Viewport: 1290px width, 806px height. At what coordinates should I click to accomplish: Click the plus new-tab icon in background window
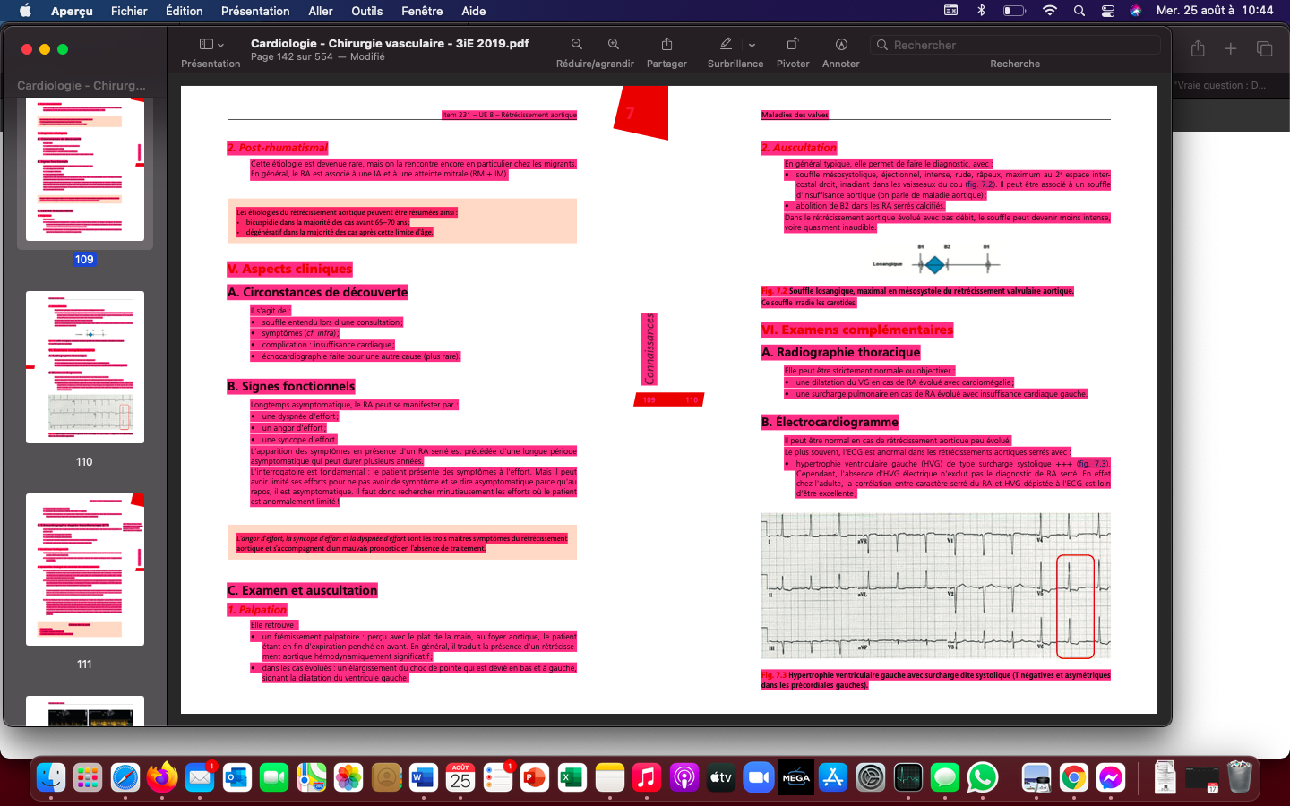click(x=1231, y=48)
